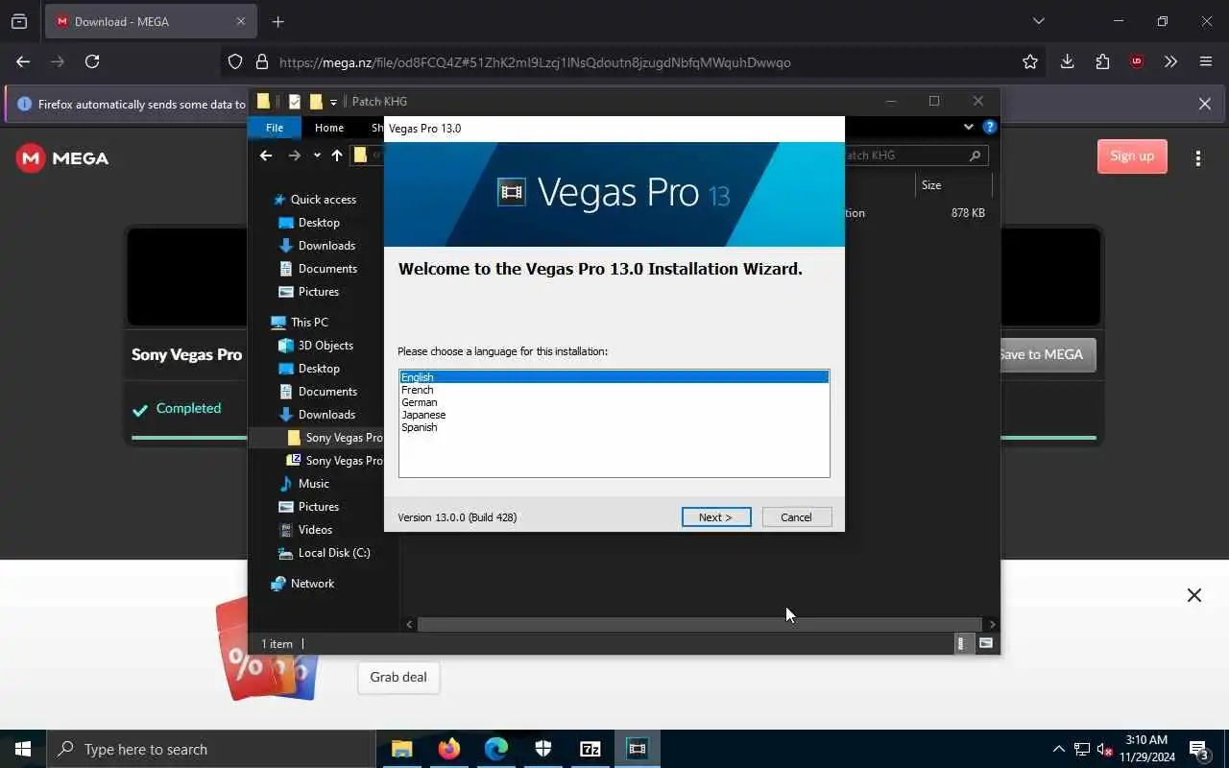Click Save to MEGA button
1229x768 pixels.
[1047, 354]
